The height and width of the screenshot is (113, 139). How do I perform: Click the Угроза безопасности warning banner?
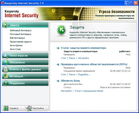click(x=115, y=15)
